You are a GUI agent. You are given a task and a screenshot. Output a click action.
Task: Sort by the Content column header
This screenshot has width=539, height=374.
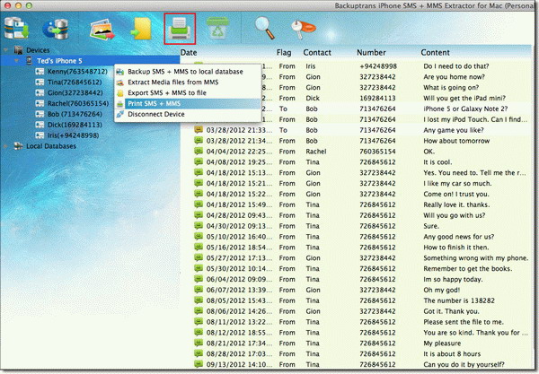tap(435, 53)
